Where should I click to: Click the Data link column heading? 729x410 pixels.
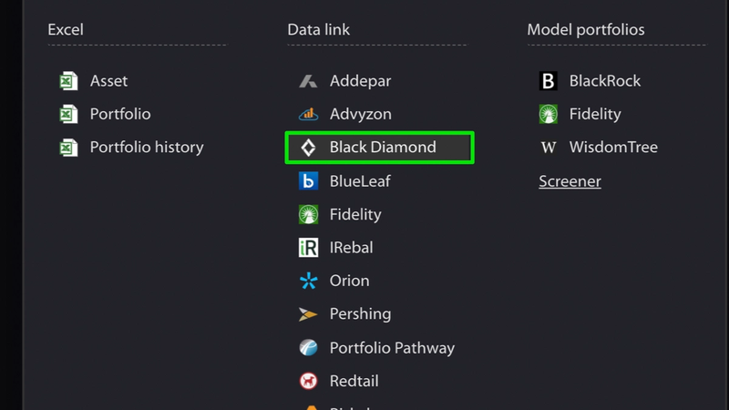point(318,30)
